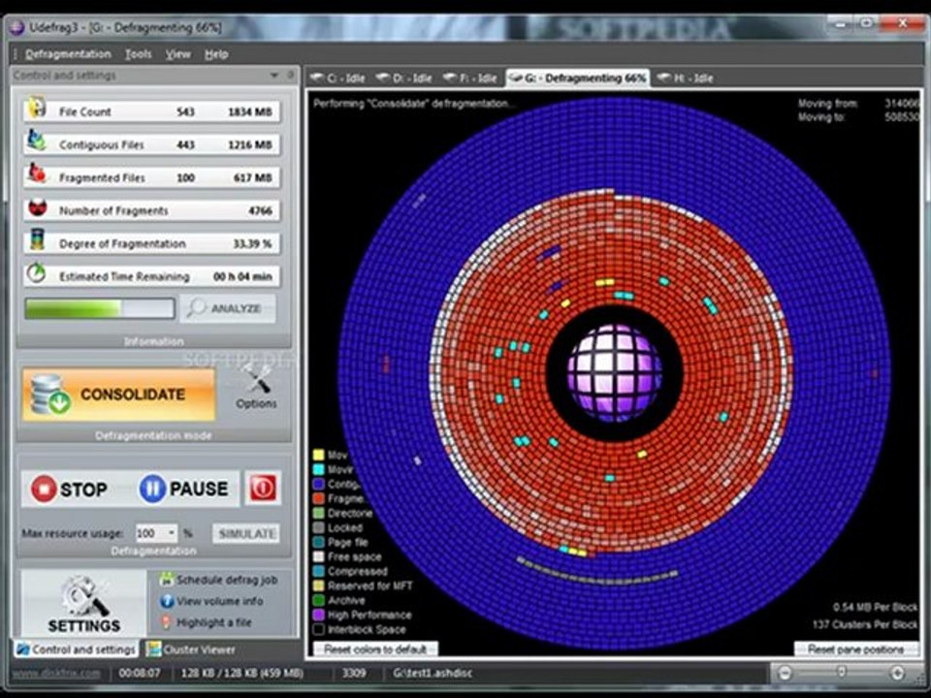The height and width of the screenshot is (698, 931).
Task: Click the Degree of Fragmentation icon
Action: tap(38, 240)
